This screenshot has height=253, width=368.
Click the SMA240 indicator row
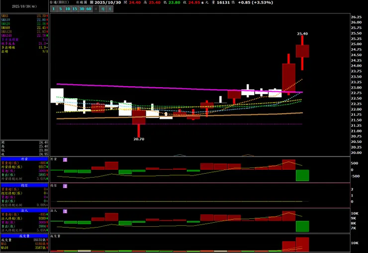point(24,36)
